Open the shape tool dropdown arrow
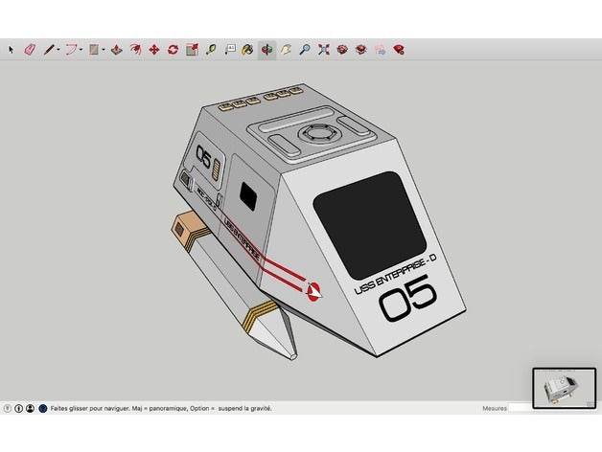This screenshot has height=452, width=602. [x=104, y=50]
